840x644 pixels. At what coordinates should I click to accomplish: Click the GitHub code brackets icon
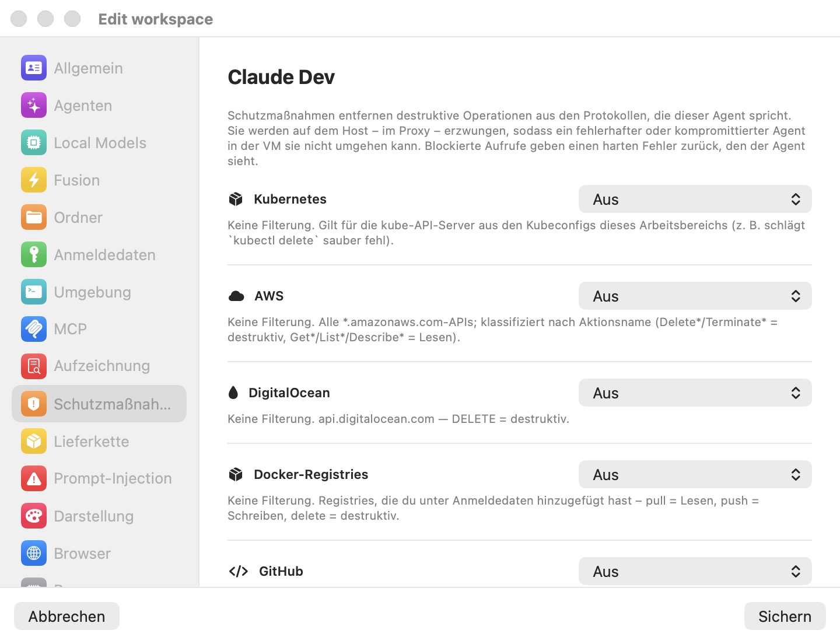click(239, 571)
